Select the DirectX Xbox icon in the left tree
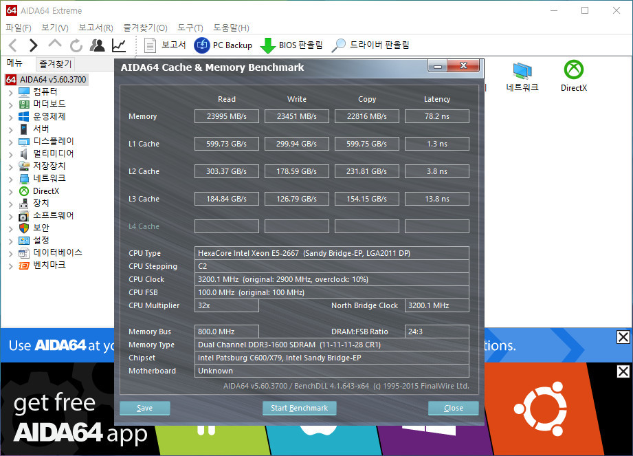The image size is (633, 456). click(24, 191)
